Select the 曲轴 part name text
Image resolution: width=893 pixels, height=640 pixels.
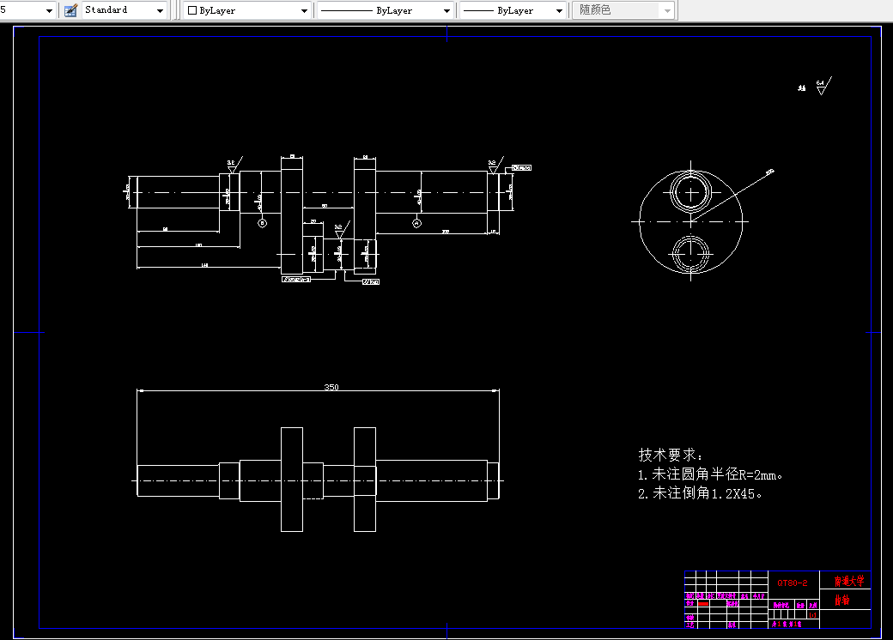click(x=842, y=601)
